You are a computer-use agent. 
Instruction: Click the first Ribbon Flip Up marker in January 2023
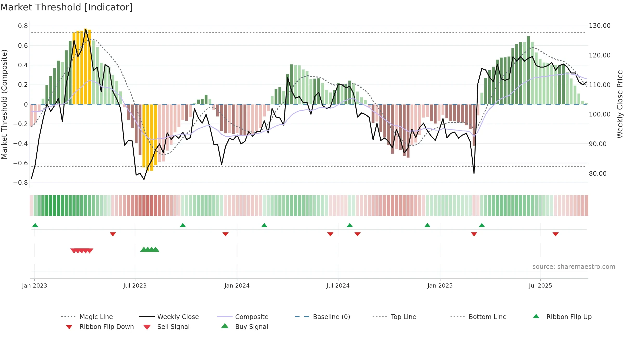[35, 225]
